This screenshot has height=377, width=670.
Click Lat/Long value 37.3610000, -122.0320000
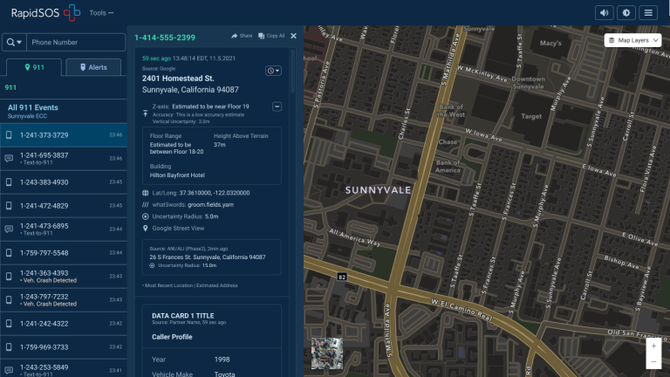pyautogui.click(x=215, y=193)
